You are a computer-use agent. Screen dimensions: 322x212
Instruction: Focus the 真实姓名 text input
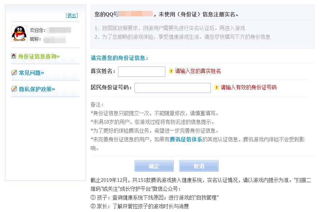(141, 72)
